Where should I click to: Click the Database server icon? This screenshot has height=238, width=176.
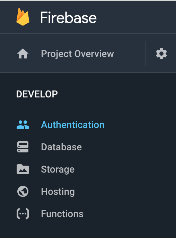tap(23, 147)
